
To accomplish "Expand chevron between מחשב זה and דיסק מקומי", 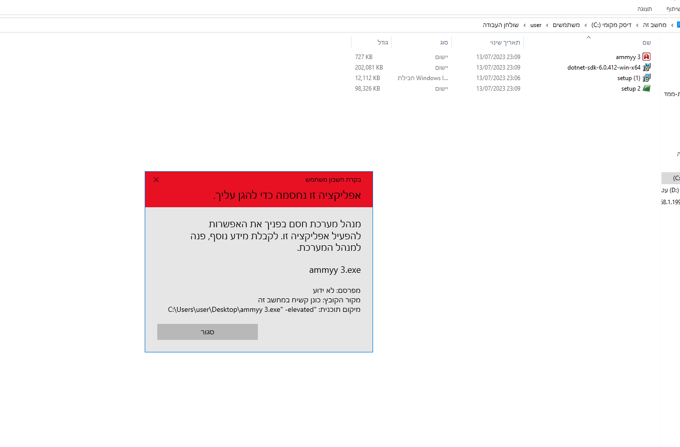I will [x=637, y=25].
